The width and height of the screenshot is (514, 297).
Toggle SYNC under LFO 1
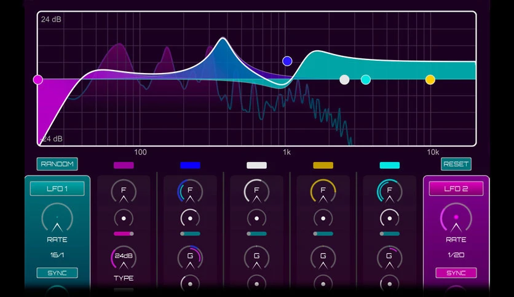(57, 273)
